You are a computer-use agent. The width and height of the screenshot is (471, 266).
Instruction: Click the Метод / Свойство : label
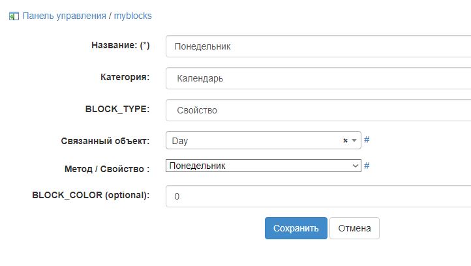click(x=107, y=169)
